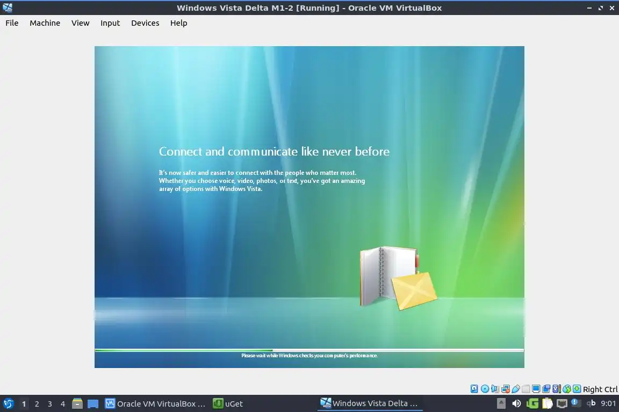Click the wired network tray icon
This screenshot has height=412, width=619.
coord(562,403)
